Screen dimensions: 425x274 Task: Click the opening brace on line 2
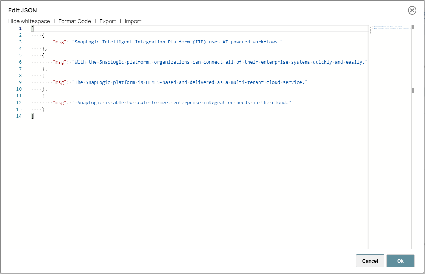click(43, 35)
